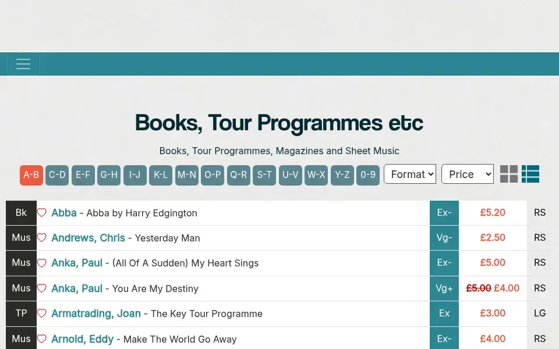Click the LG code in Armatrading row

click(540, 313)
